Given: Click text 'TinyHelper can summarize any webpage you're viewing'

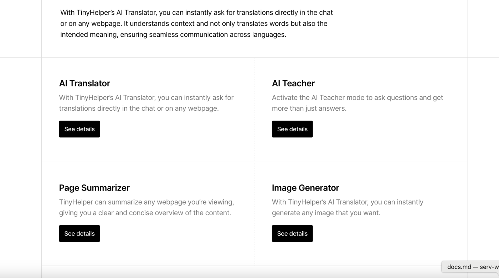Looking at the screenshot, I should coord(146,202).
